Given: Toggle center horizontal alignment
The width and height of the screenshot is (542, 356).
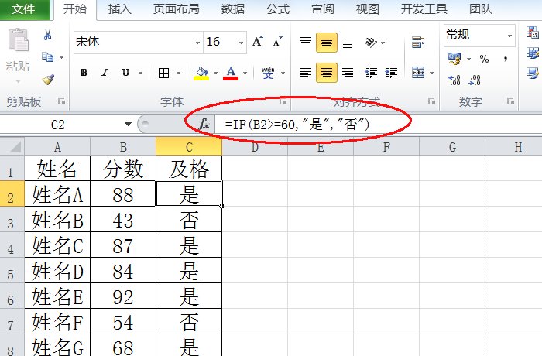Looking at the screenshot, I should pyautogui.click(x=327, y=73).
